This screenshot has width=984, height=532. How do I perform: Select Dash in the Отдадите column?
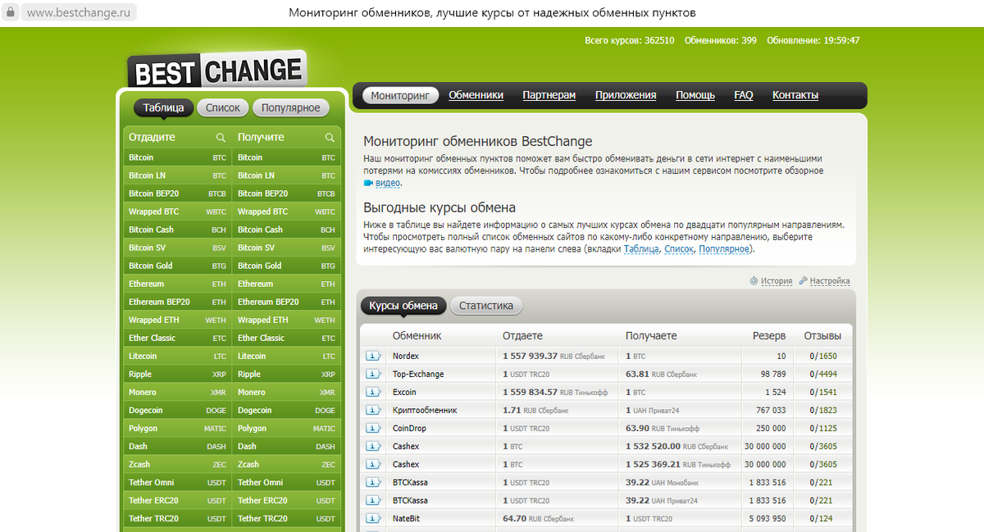(177, 446)
